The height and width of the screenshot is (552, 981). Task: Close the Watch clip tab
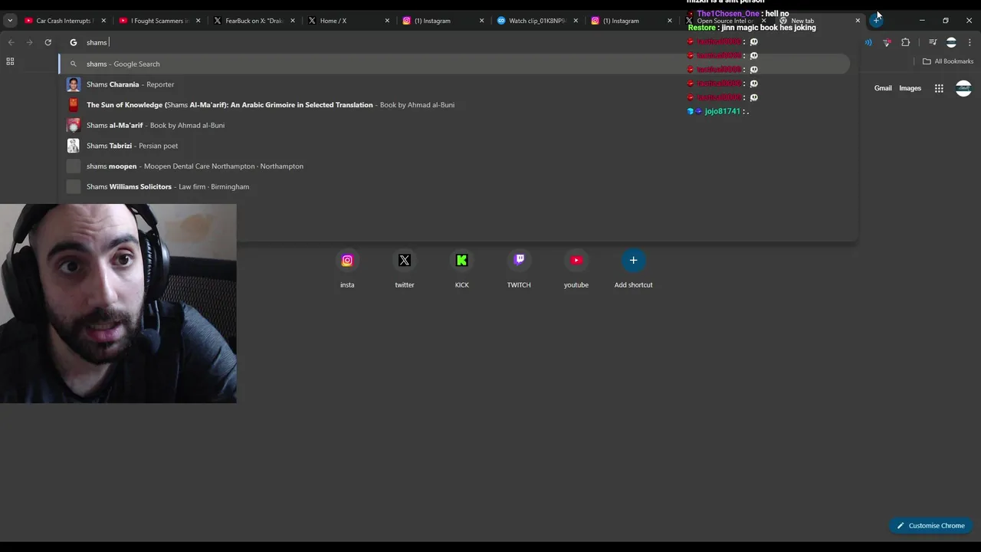pos(576,21)
